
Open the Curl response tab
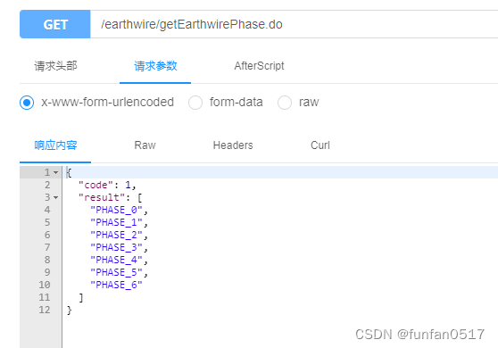(x=320, y=145)
